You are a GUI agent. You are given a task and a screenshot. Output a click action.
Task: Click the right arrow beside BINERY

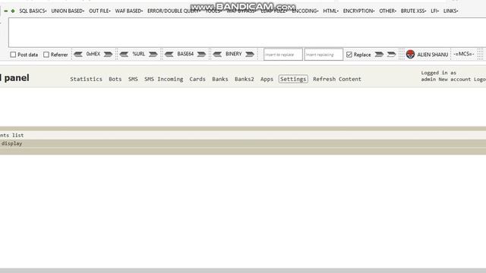coord(250,55)
